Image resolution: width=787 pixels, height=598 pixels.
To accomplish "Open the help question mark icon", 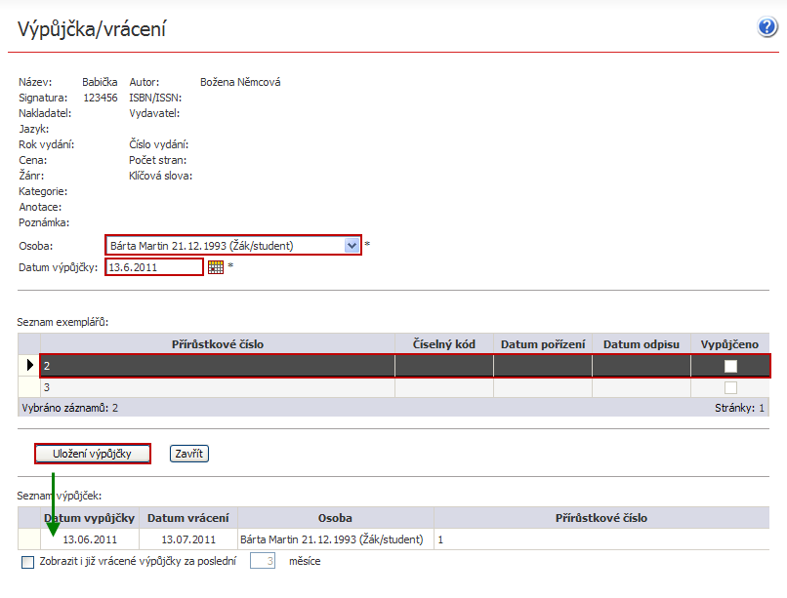I will click(767, 27).
